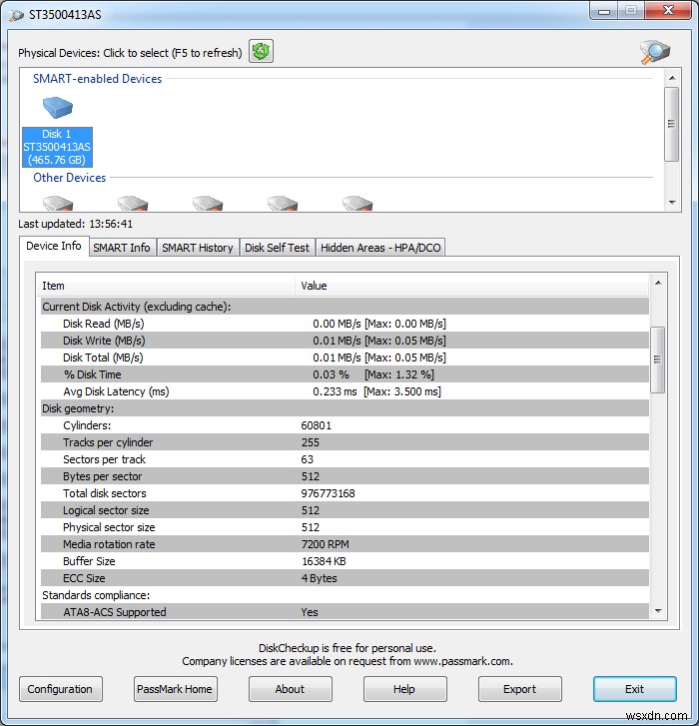Screen dimensions: 699x726
Task: Select the Total disk sectors row
Action: pos(345,493)
